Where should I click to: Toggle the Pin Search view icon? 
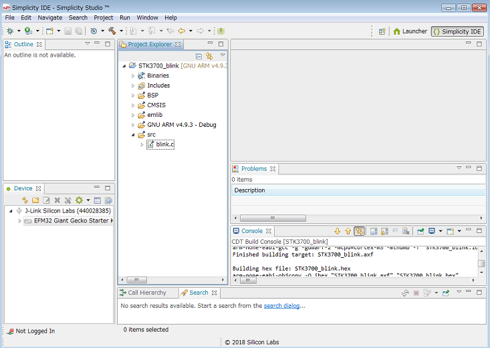[446, 293]
